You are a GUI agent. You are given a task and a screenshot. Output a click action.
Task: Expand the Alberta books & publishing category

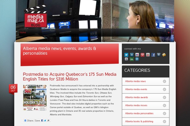pyautogui.click(x=164, y=122)
